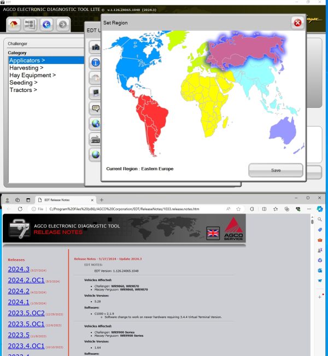Open the sidebar shopping tag icon
328x356 pixels.
point(320,230)
